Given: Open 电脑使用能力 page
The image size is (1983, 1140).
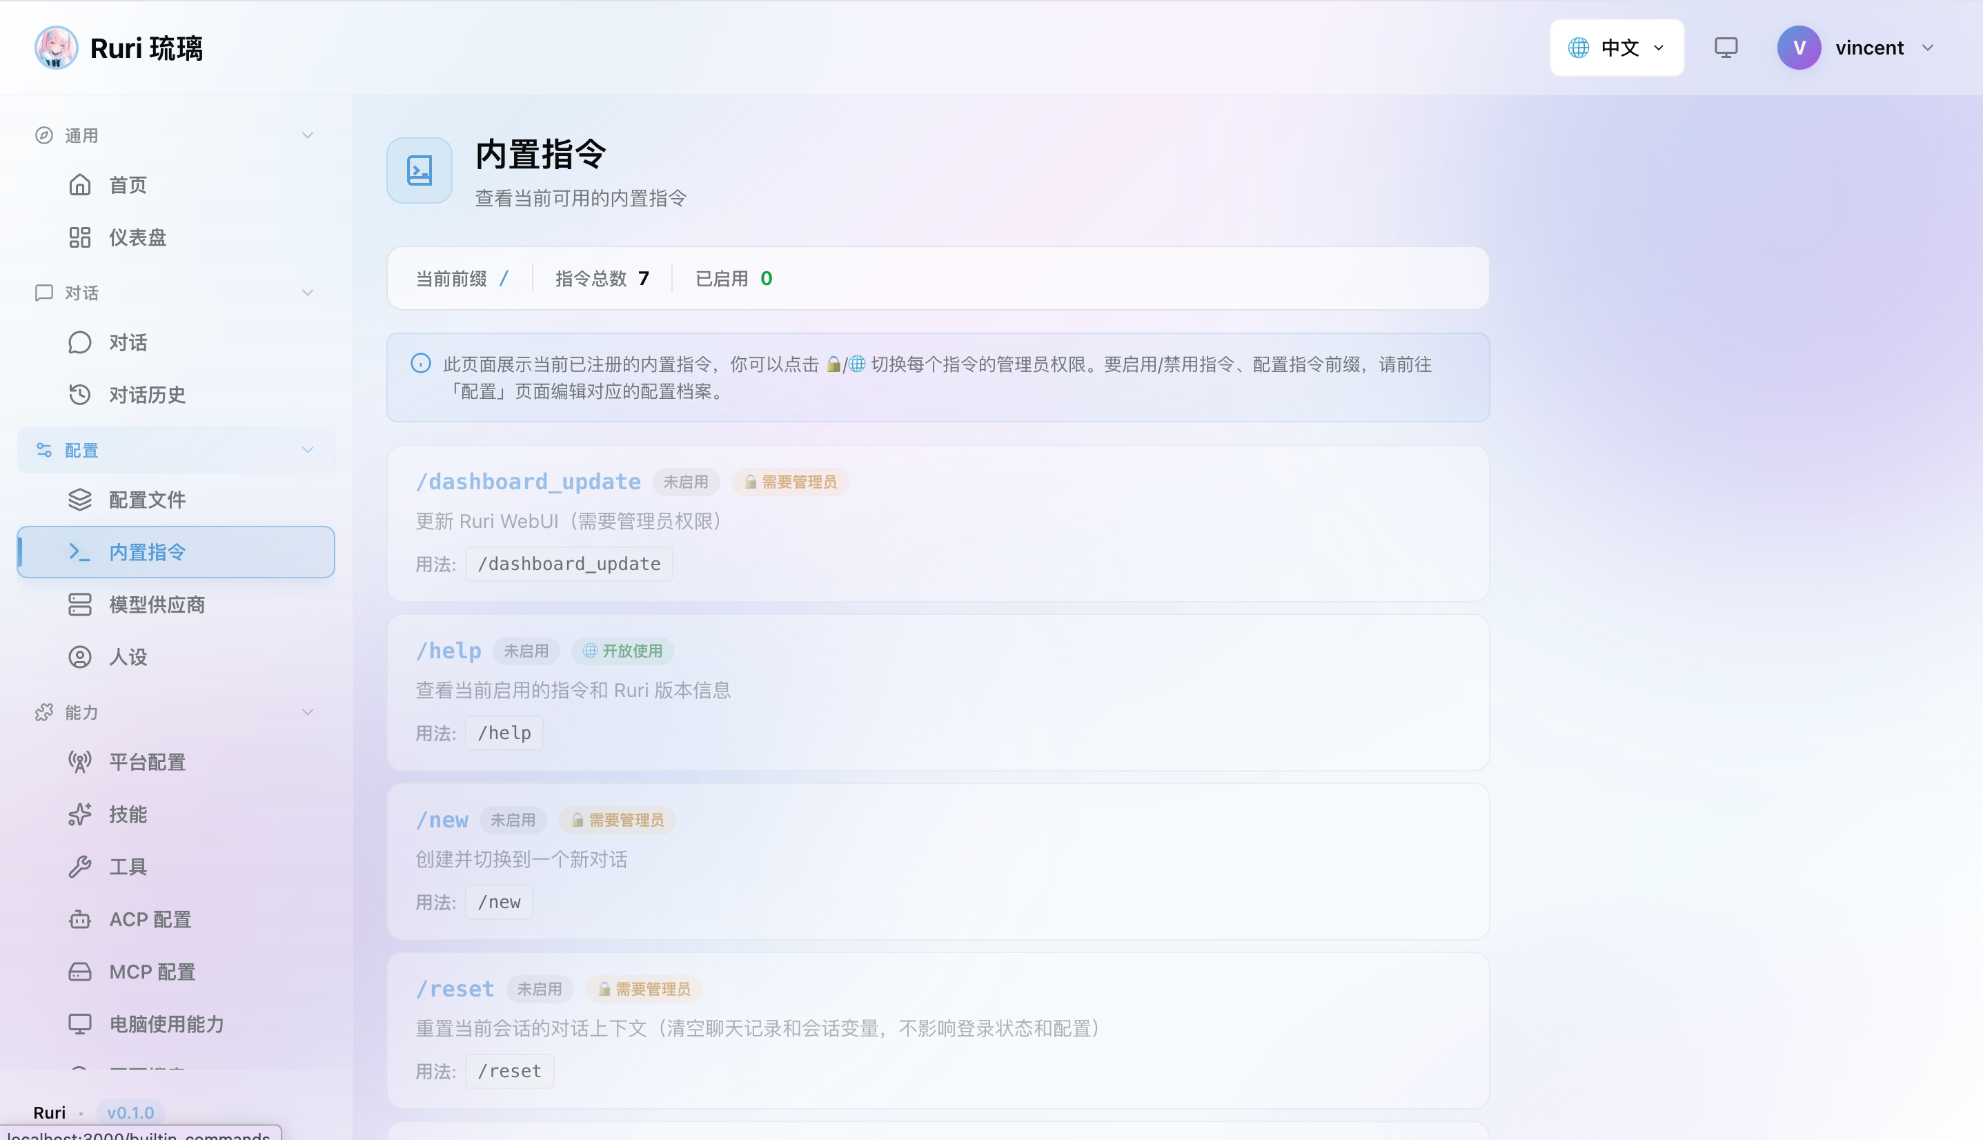Looking at the screenshot, I should coord(176,1024).
